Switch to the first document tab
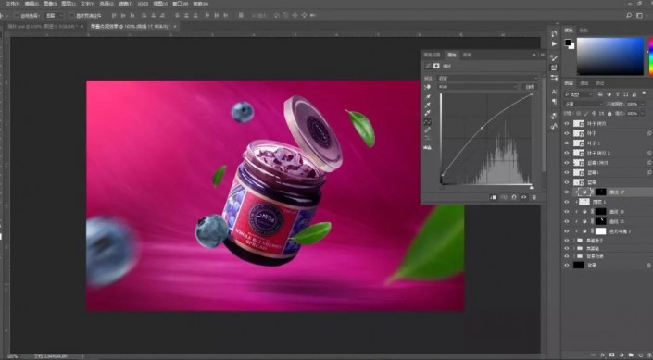 42,26
